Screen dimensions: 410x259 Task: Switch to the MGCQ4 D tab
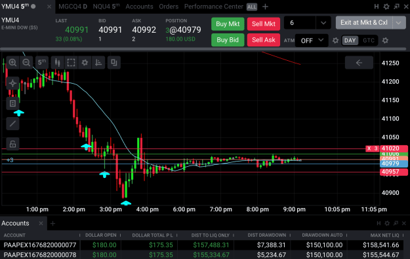73,7
